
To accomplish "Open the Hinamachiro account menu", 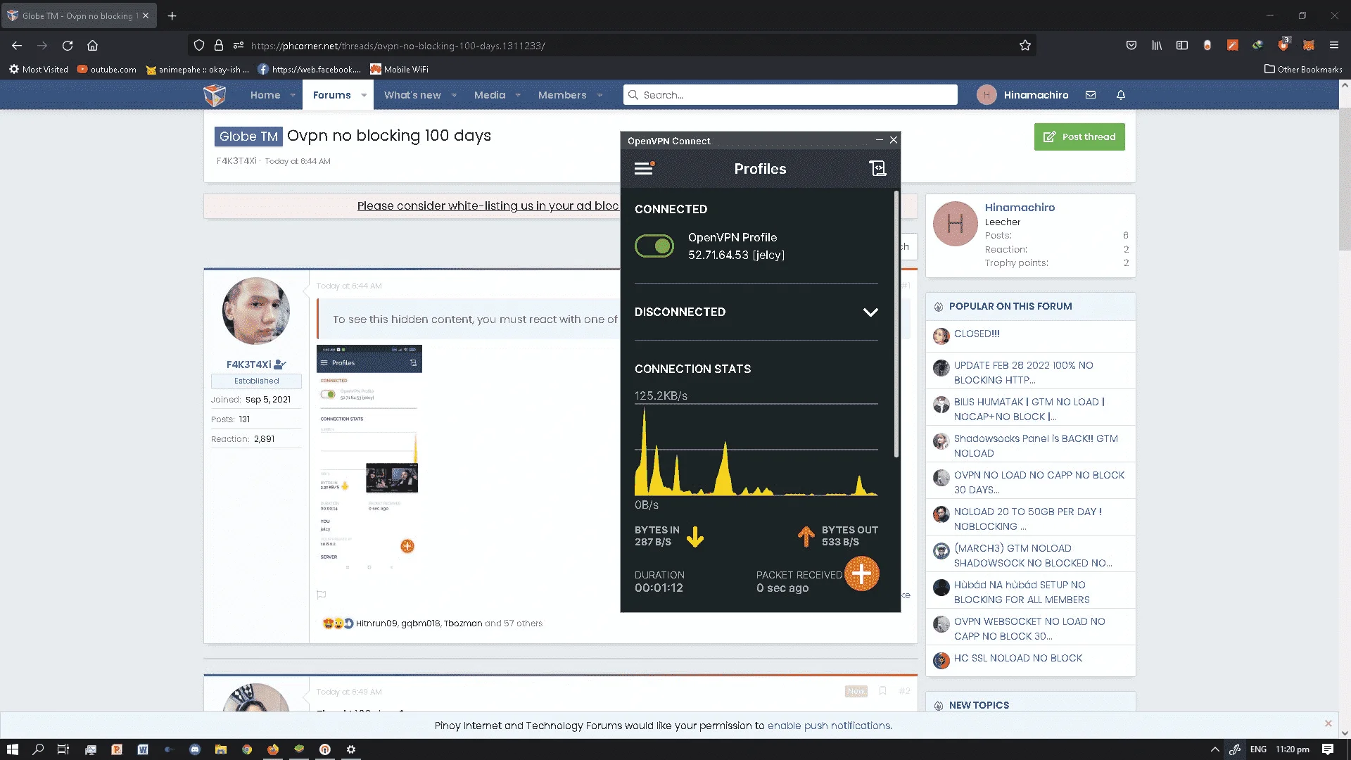I will click(x=1022, y=95).
